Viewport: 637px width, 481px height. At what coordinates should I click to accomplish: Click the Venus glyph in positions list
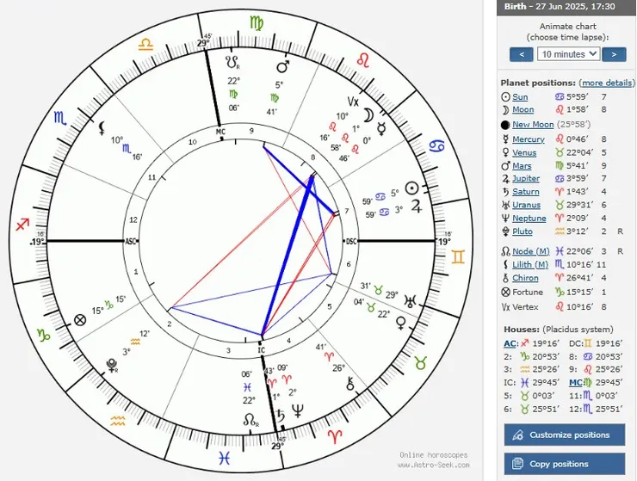tap(505, 153)
